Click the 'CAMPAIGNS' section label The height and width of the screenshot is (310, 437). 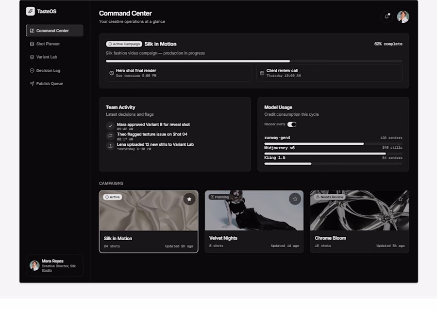[x=111, y=183]
